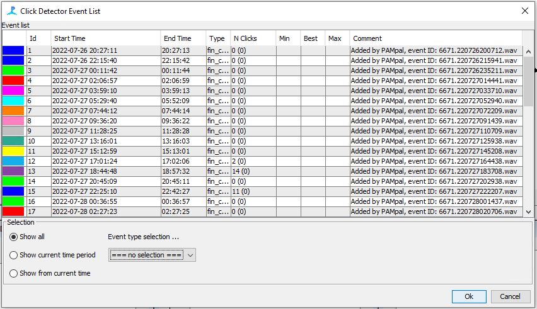The image size is (537, 309).
Task: Select event row starting 2022-07-27 22:25:10
Action: tap(105, 191)
